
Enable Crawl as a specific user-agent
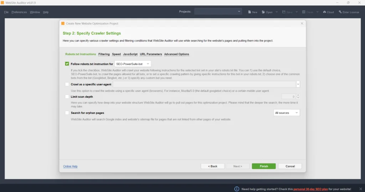pyautogui.click(x=67, y=84)
